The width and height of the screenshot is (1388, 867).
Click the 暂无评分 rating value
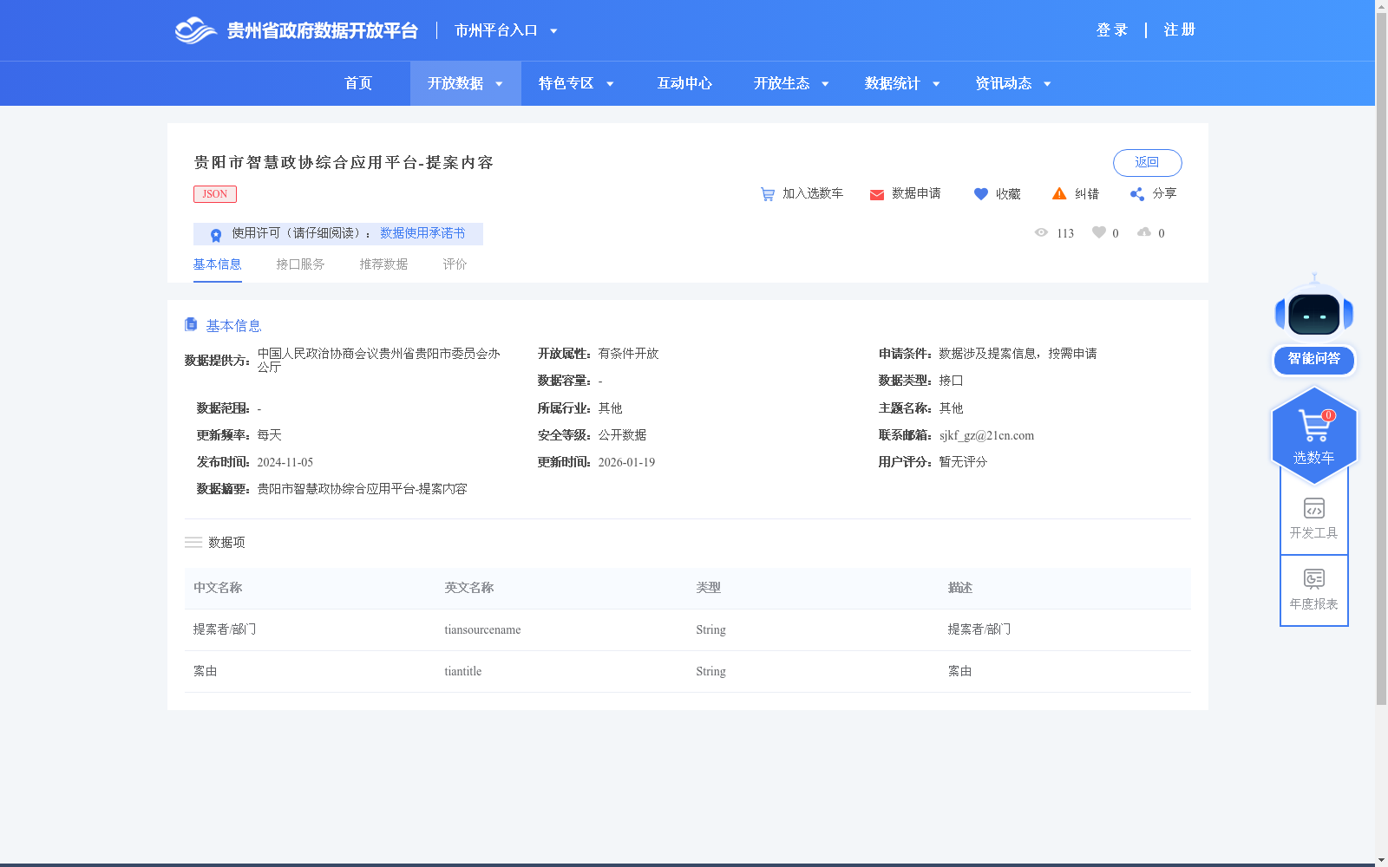tap(963, 462)
